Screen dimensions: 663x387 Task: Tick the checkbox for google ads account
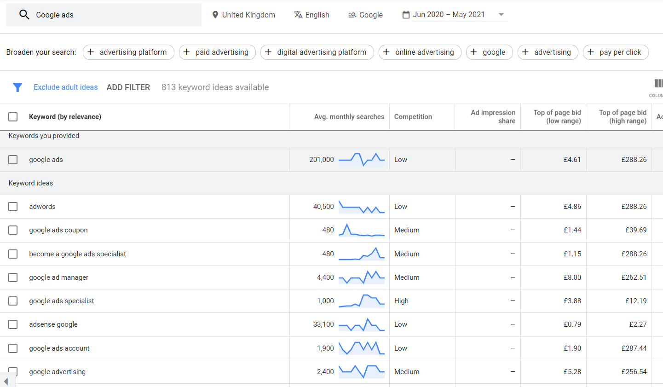pos(13,348)
